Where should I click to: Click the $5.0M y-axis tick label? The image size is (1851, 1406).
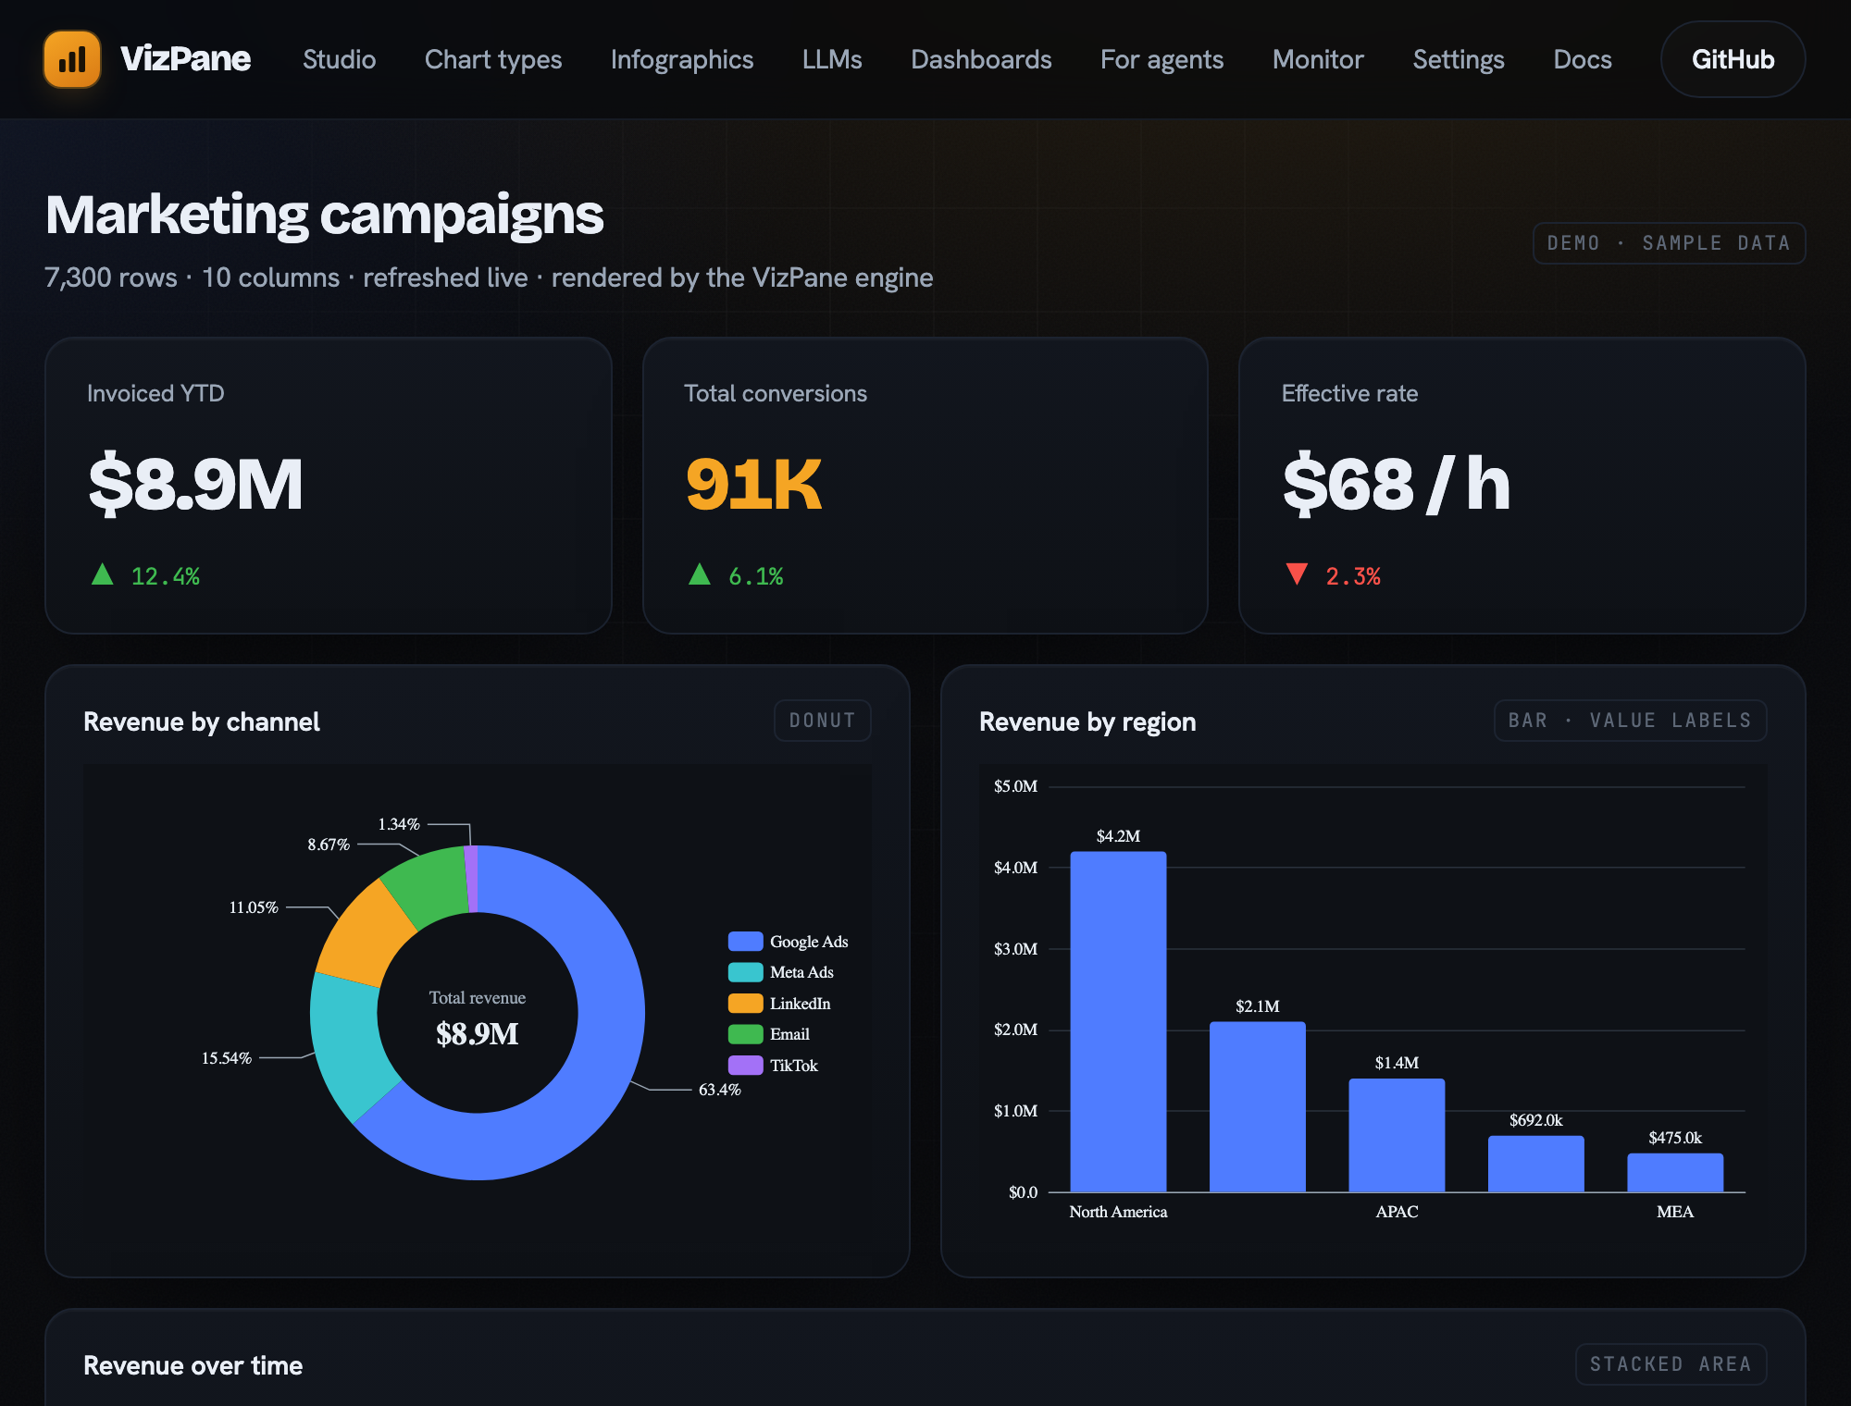[1015, 786]
